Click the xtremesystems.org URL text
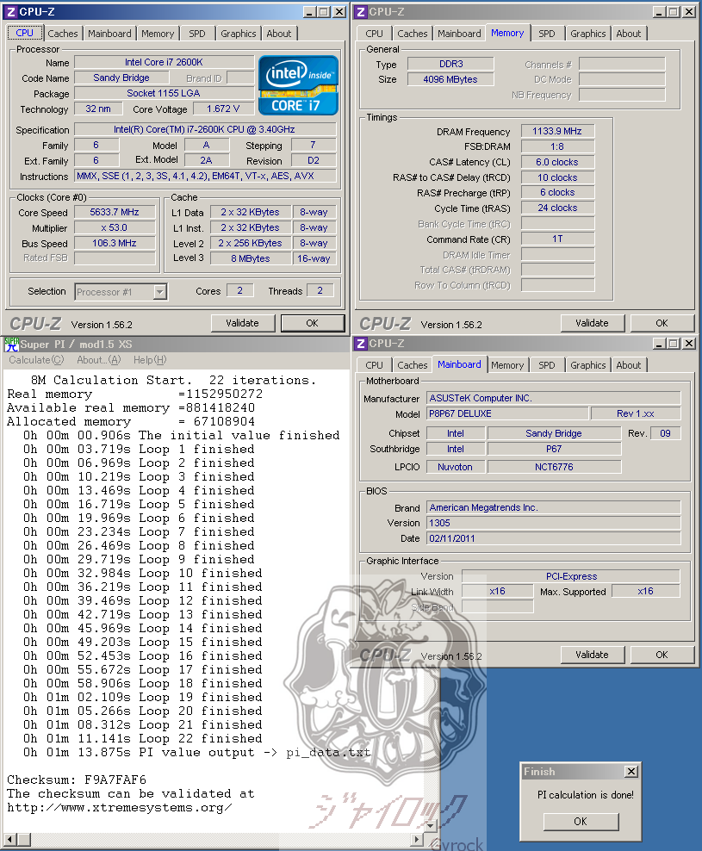Viewport: 702px width, 851px height. click(120, 808)
